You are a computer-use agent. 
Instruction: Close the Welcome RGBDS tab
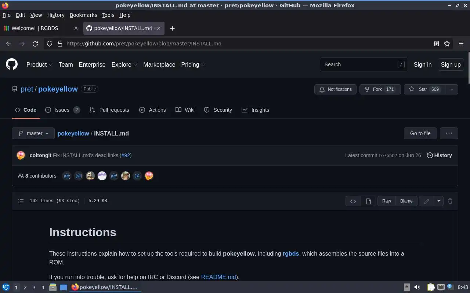point(76,28)
